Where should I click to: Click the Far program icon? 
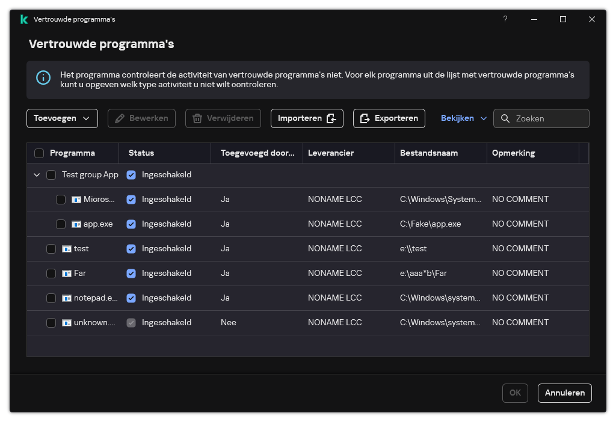pos(67,274)
